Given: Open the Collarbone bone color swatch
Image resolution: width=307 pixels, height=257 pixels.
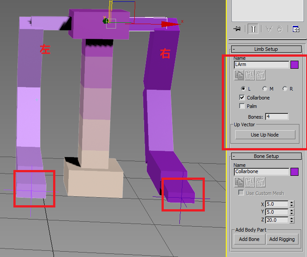Looking at the screenshot, I should click(x=295, y=172).
